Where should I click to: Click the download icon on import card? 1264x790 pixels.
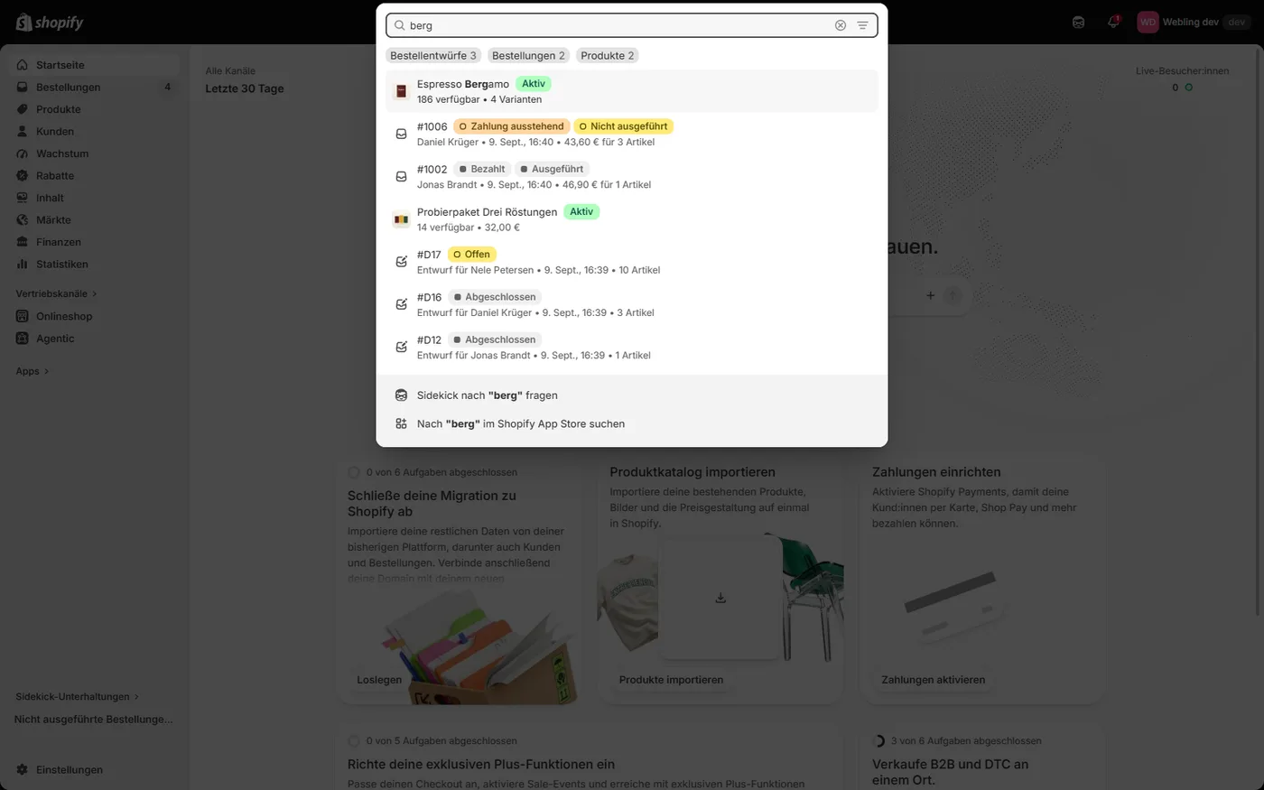point(720,598)
